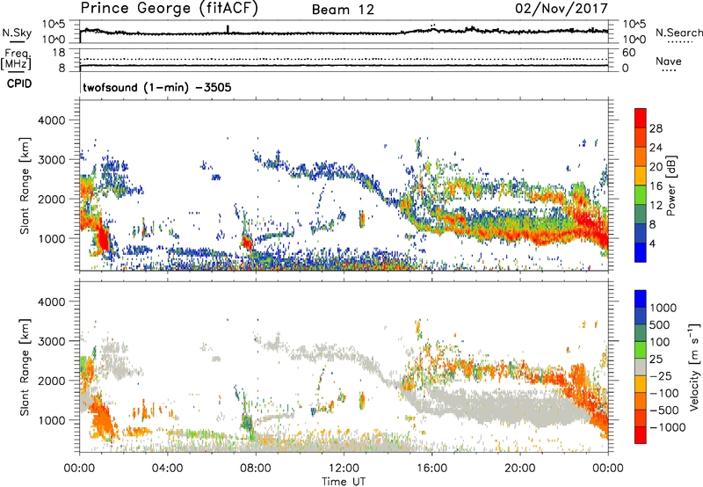Click the CPID row label
This screenshot has height=487, width=703.
pyautogui.click(x=19, y=84)
